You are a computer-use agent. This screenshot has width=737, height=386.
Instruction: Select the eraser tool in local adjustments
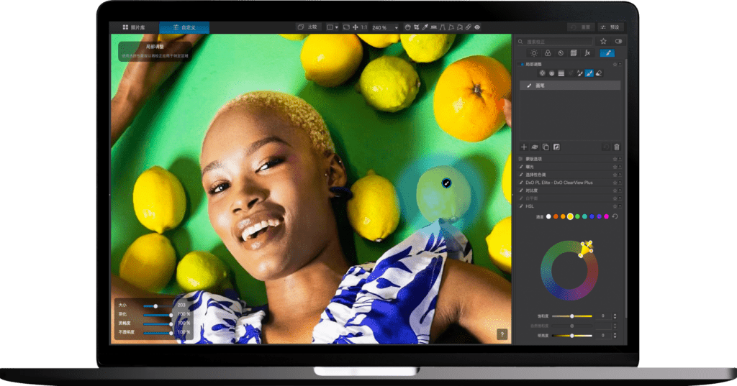click(x=598, y=73)
